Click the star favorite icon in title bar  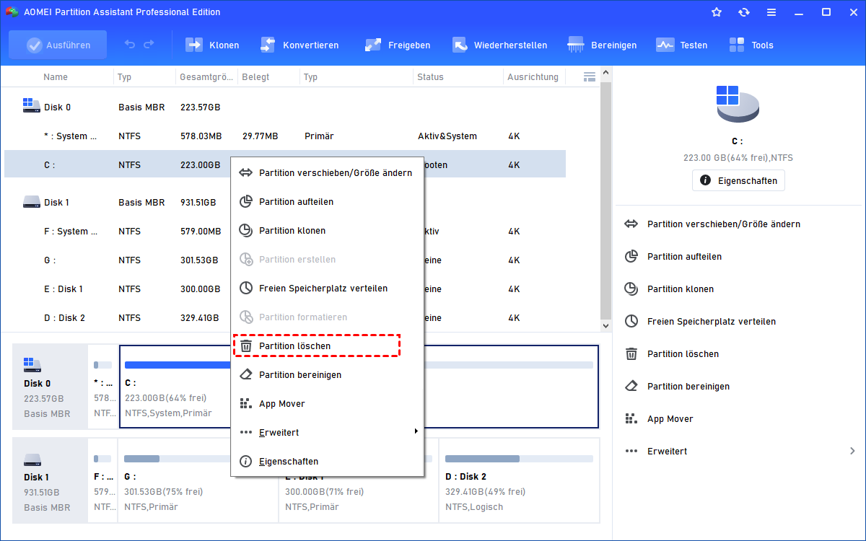click(717, 12)
